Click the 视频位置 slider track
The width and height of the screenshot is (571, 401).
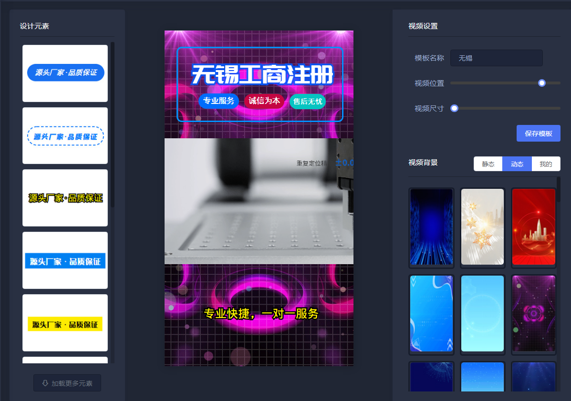pos(505,83)
